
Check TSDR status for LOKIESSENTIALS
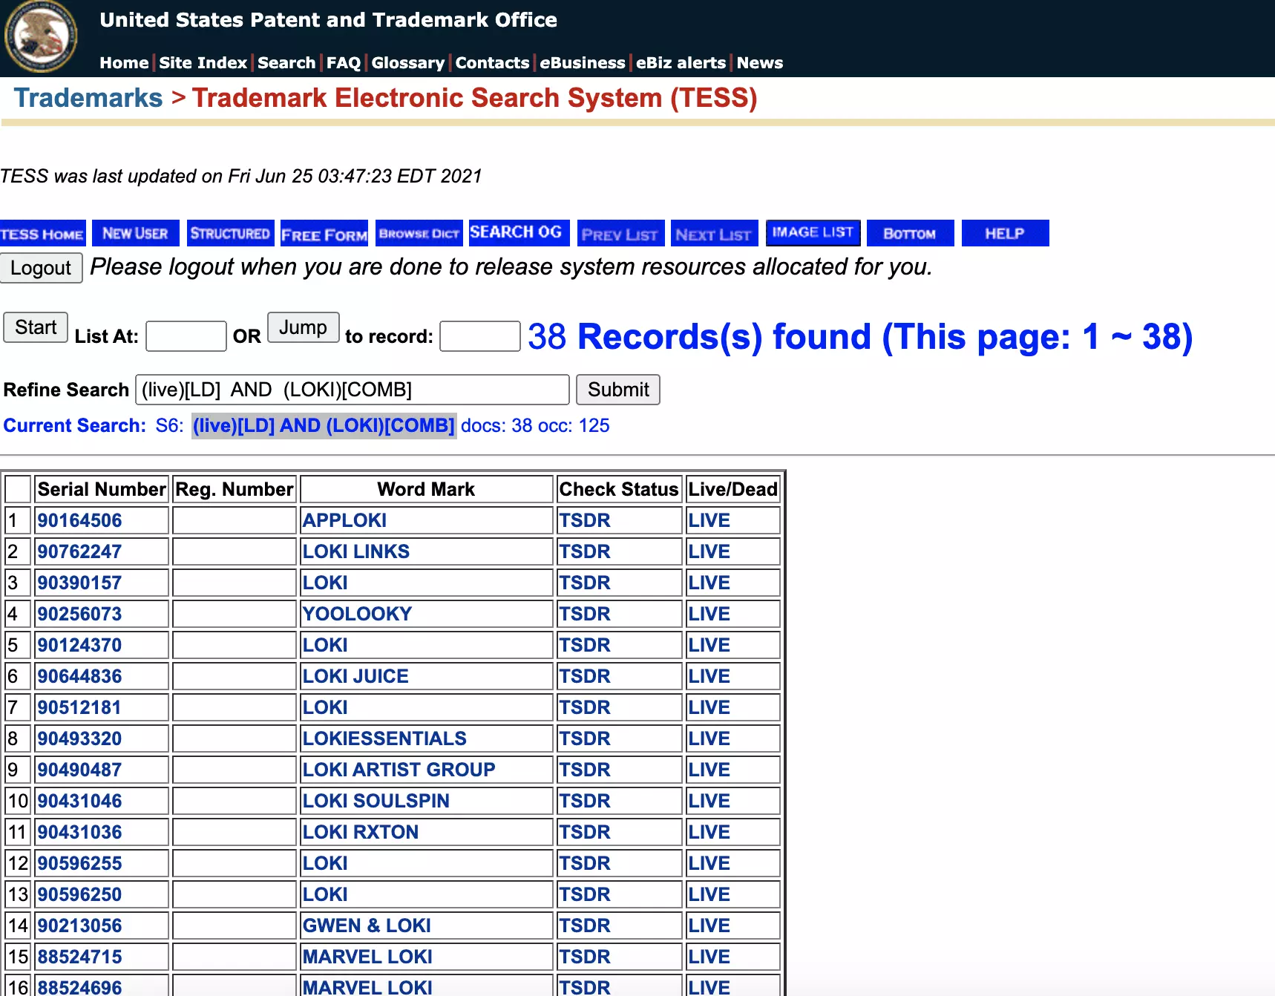pyautogui.click(x=585, y=738)
